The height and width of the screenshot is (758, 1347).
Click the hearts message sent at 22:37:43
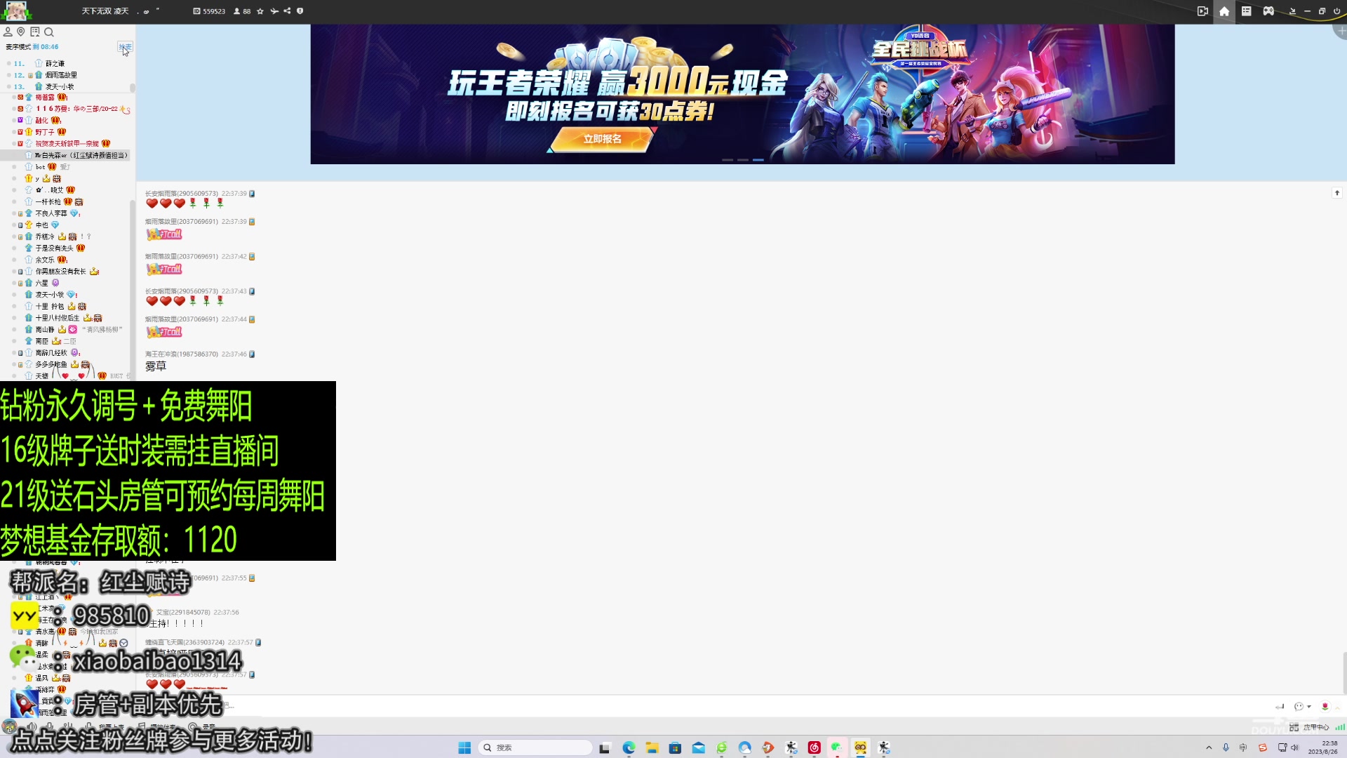coord(185,301)
